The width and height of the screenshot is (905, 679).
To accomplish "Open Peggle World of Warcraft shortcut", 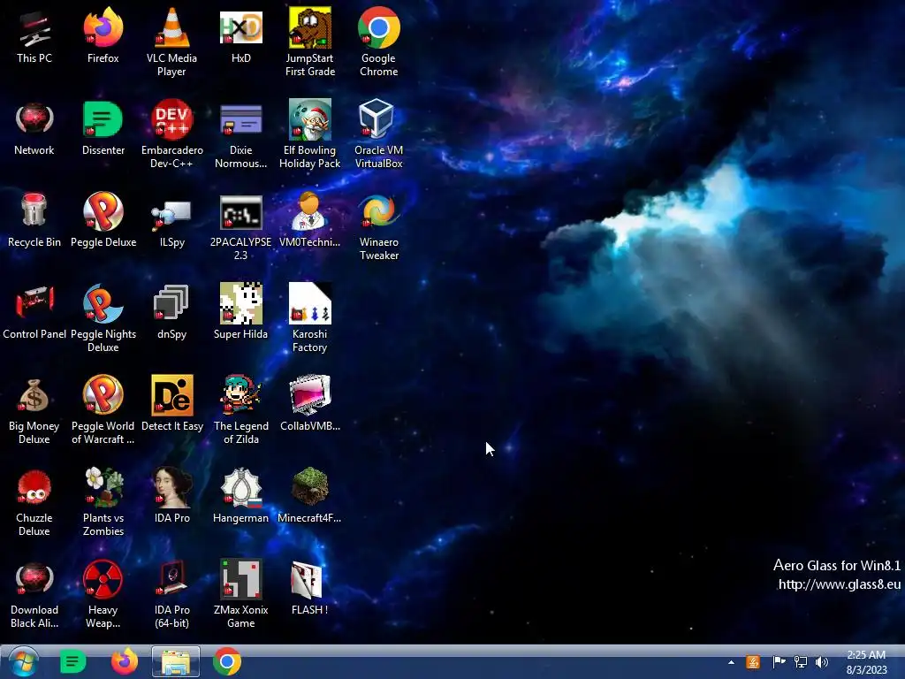I will click(103, 410).
